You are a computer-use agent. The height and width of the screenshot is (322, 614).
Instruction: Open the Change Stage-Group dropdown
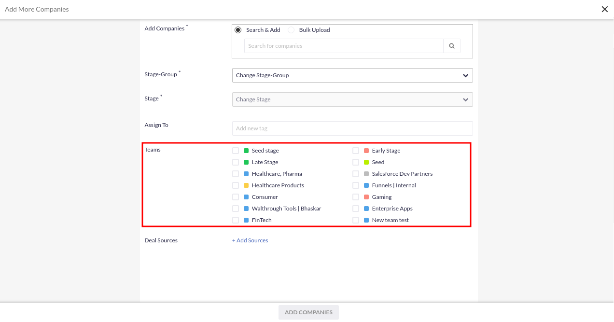point(352,75)
